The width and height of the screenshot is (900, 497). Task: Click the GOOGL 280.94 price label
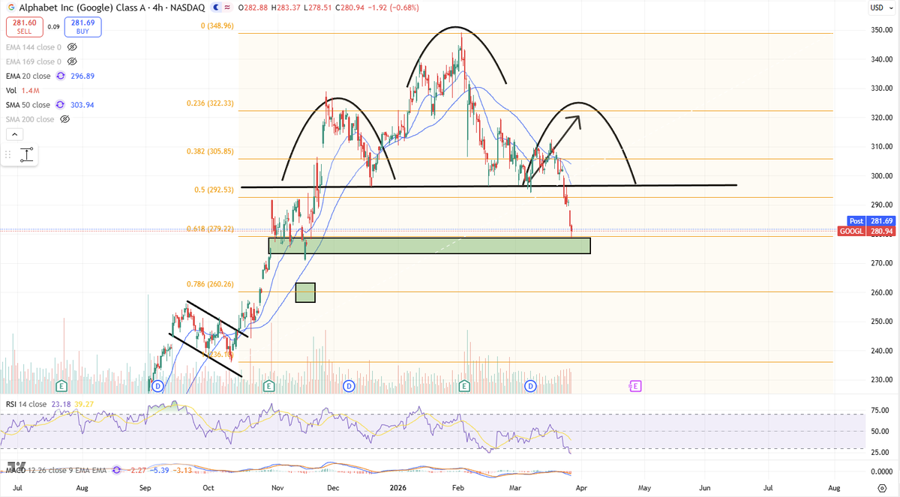866,232
